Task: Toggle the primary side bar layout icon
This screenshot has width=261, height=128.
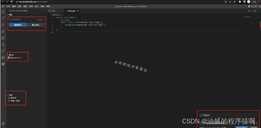Action: click(x=249, y=6)
